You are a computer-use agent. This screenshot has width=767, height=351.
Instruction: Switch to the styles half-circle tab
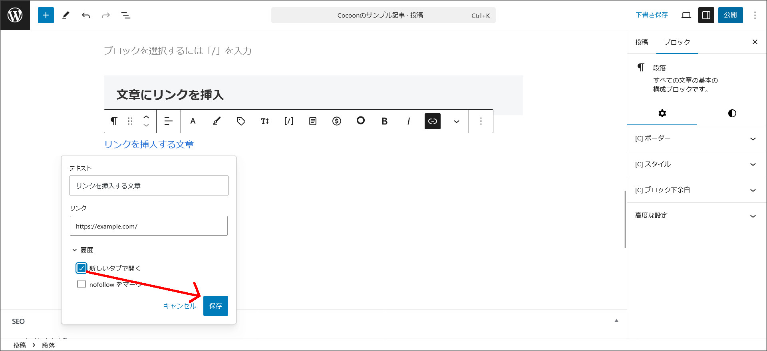[x=732, y=113]
